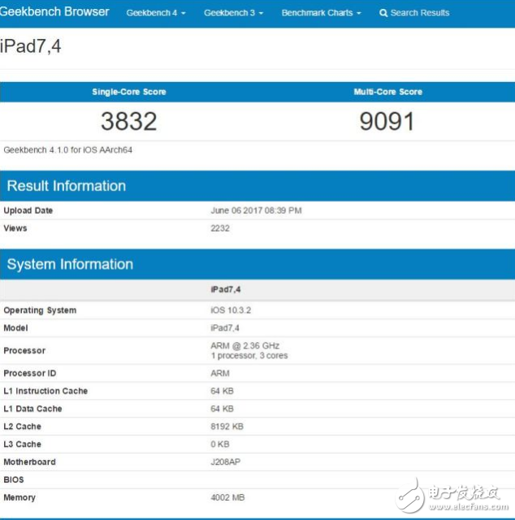
Task: Select the 0 KB value
Action: 220,444
